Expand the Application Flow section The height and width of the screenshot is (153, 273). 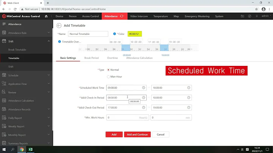point(49,83)
